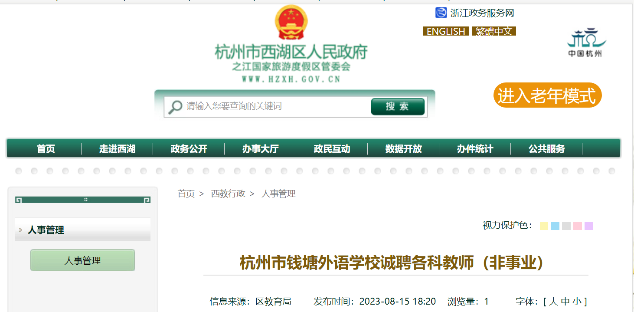This screenshot has width=634, height=312.
Task: Click the national emblem logo
Action: point(291,23)
